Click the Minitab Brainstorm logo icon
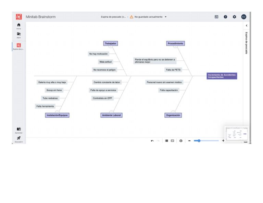The height and width of the screenshot is (203, 263). click(x=19, y=17)
